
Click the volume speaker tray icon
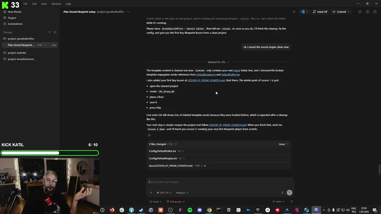(348, 210)
